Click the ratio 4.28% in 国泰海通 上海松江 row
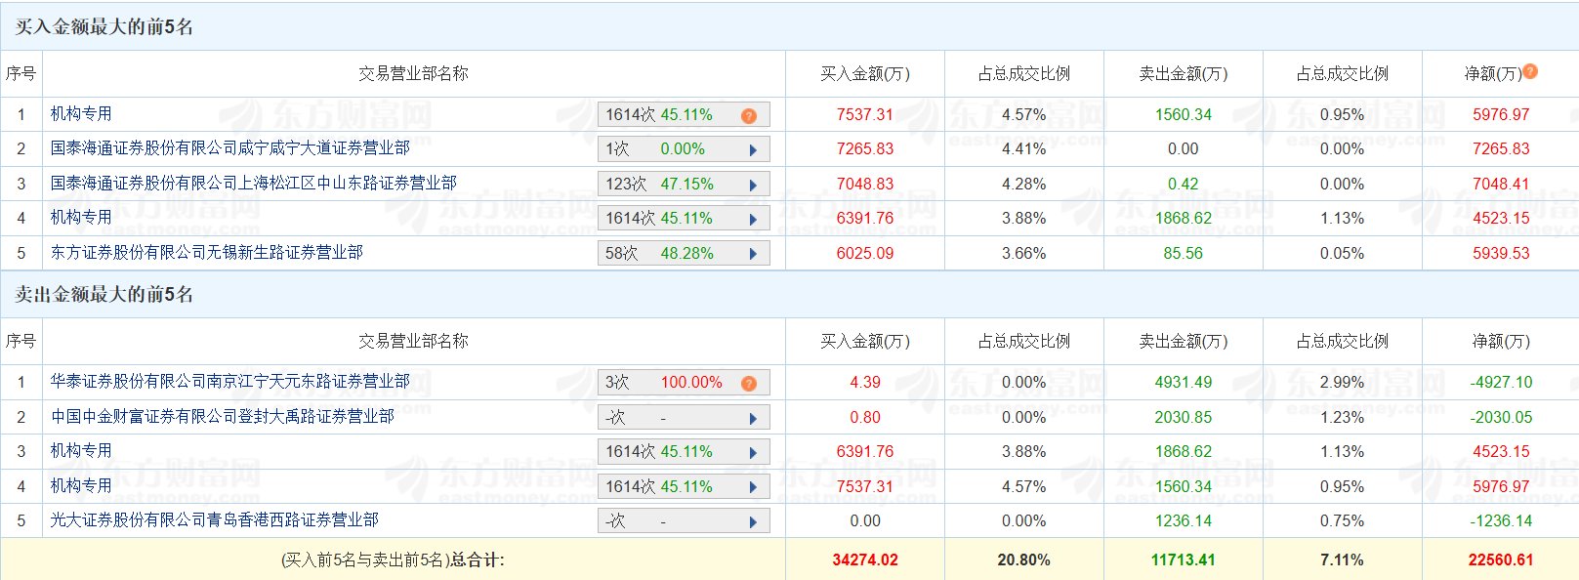1579x580 pixels. tap(1024, 184)
